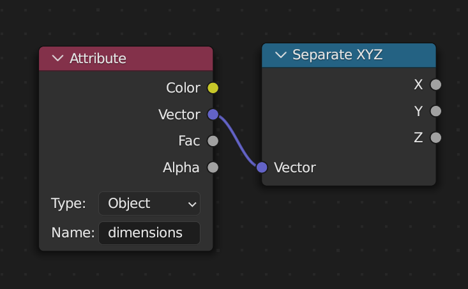Click the 'Fac' output label
The image size is (468, 289).
[x=189, y=141]
